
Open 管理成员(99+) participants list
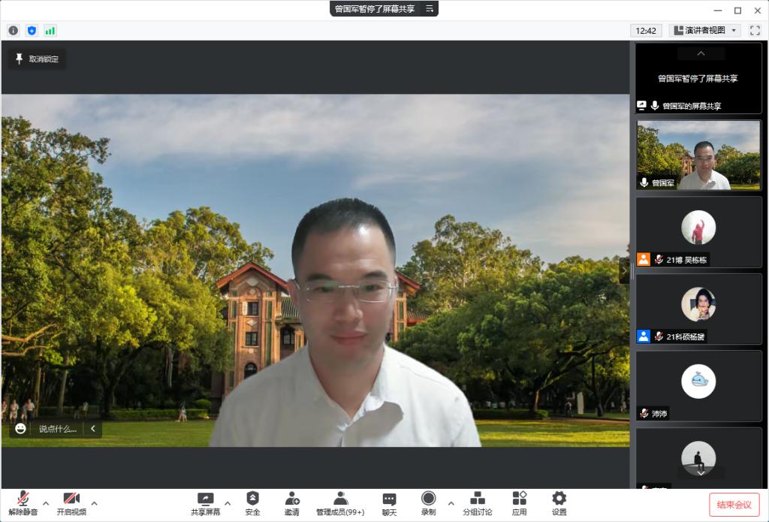[340, 503]
